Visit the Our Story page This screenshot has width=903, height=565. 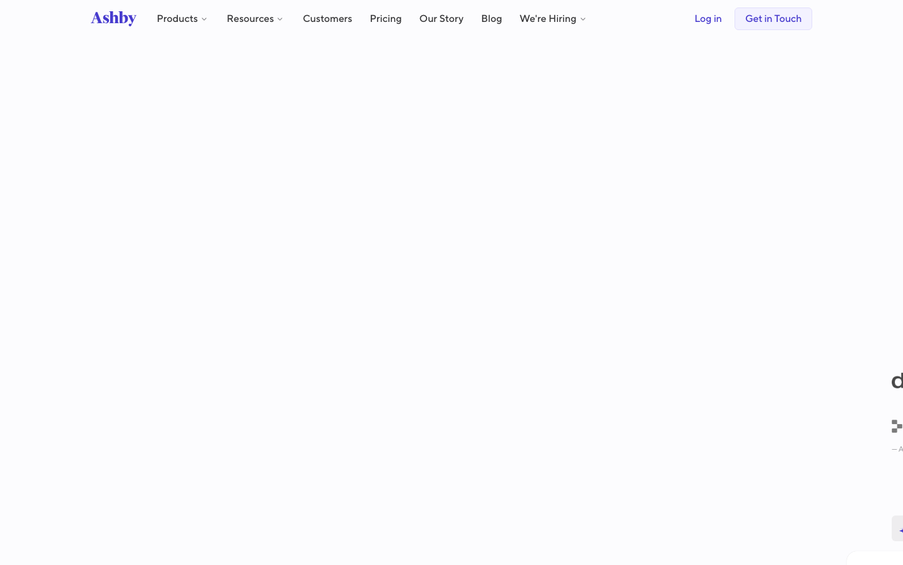tap(441, 19)
